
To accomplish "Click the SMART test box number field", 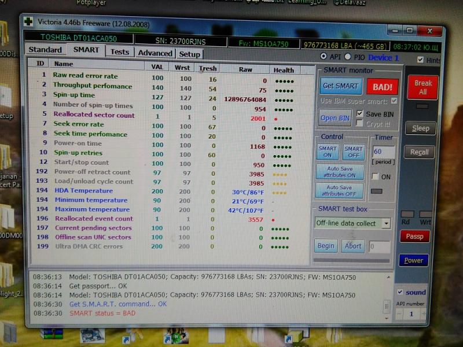I will point(380,246).
